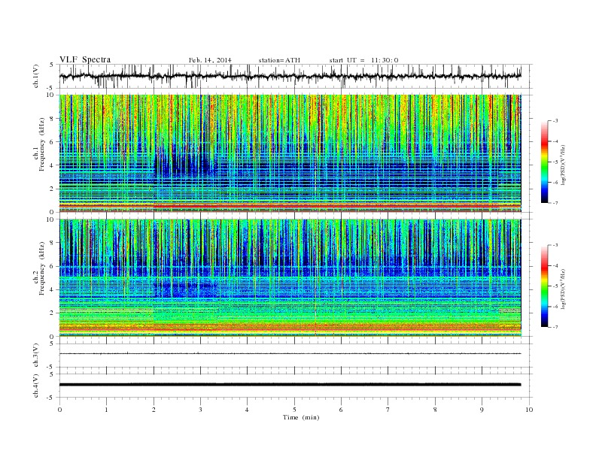
Task: Click the "7" tick on Time axis
Action: pyautogui.click(x=388, y=410)
